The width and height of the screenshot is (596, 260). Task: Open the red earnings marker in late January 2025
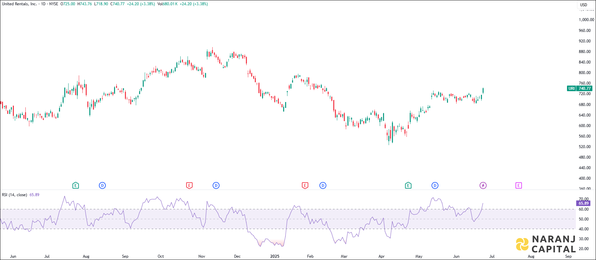pos(305,186)
